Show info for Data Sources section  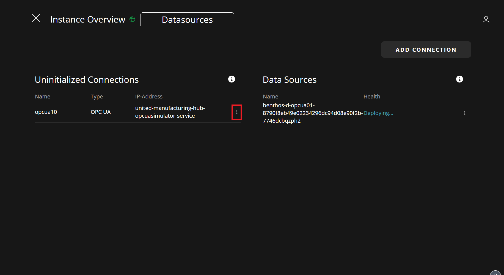tap(459, 79)
